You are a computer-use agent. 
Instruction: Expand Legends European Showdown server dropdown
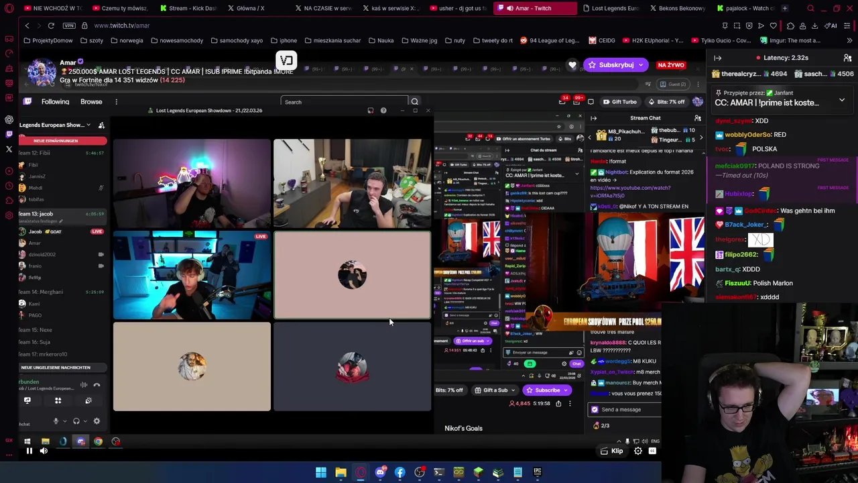(88, 125)
